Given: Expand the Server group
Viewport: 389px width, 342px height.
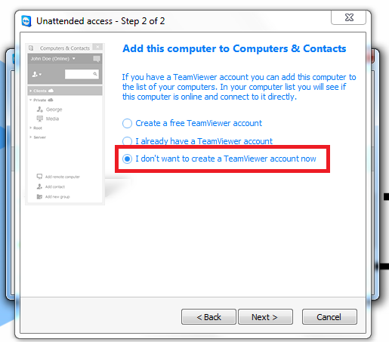Looking at the screenshot, I should point(30,137).
